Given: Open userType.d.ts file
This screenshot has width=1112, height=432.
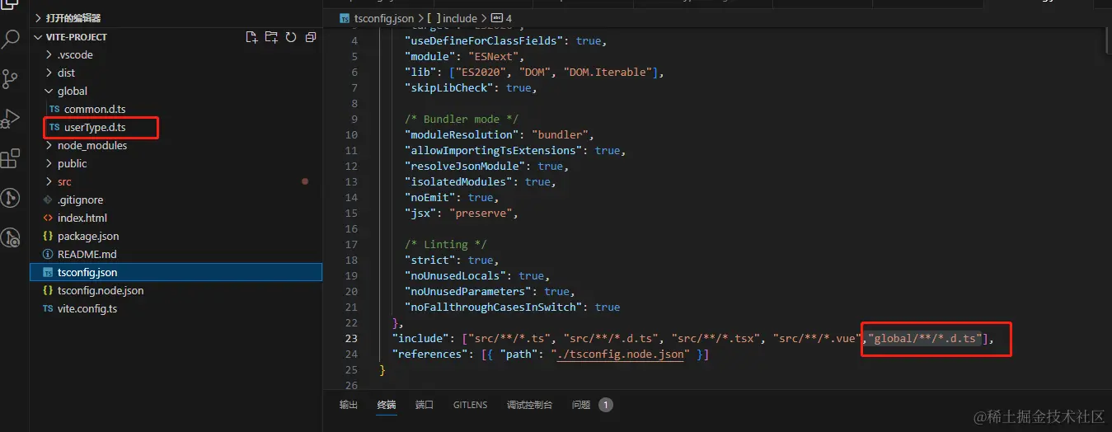Looking at the screenshot, I should point(95,128).
